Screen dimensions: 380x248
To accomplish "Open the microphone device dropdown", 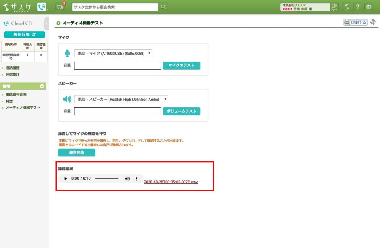I will pyautogui.click(x=113, y=53).
